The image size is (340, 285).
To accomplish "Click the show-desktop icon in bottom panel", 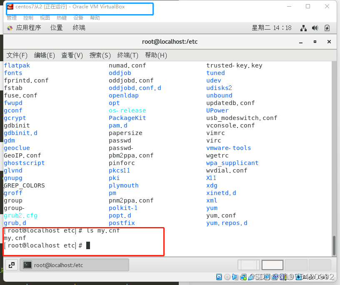I will coord(12,265).
